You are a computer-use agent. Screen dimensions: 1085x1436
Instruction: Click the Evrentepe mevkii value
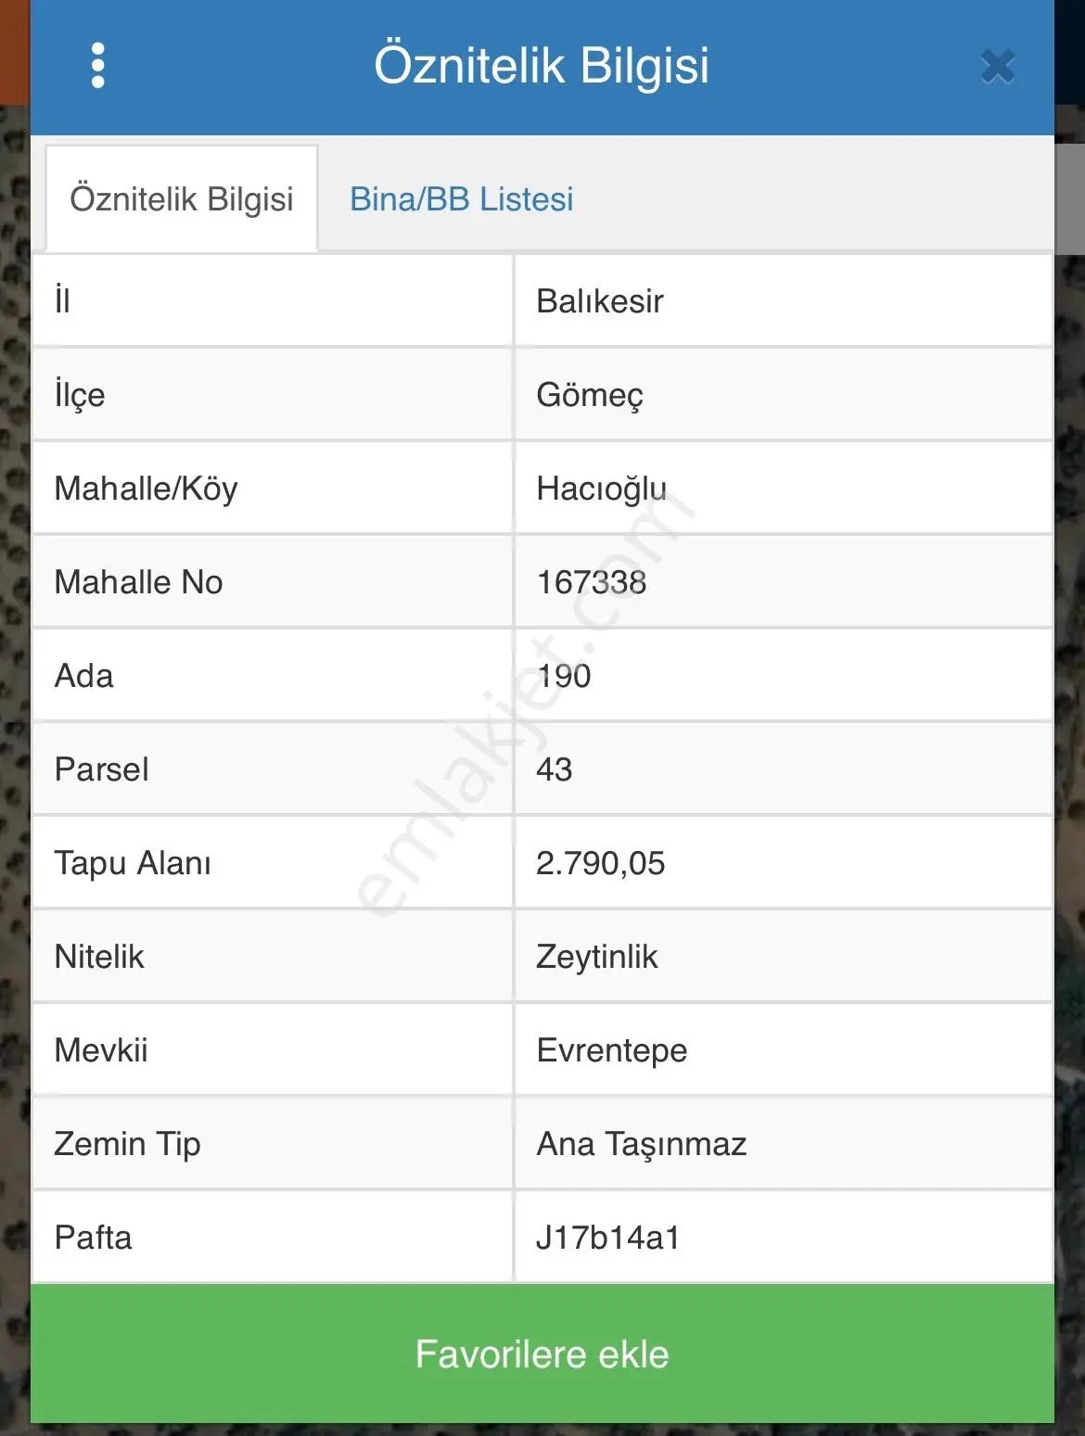(611, 1050)
